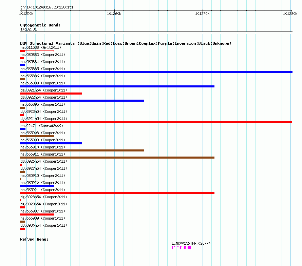Screen dimensions: 302x266
Task: Click the RefSeq Genes track title
Action: tap(34, 239)
